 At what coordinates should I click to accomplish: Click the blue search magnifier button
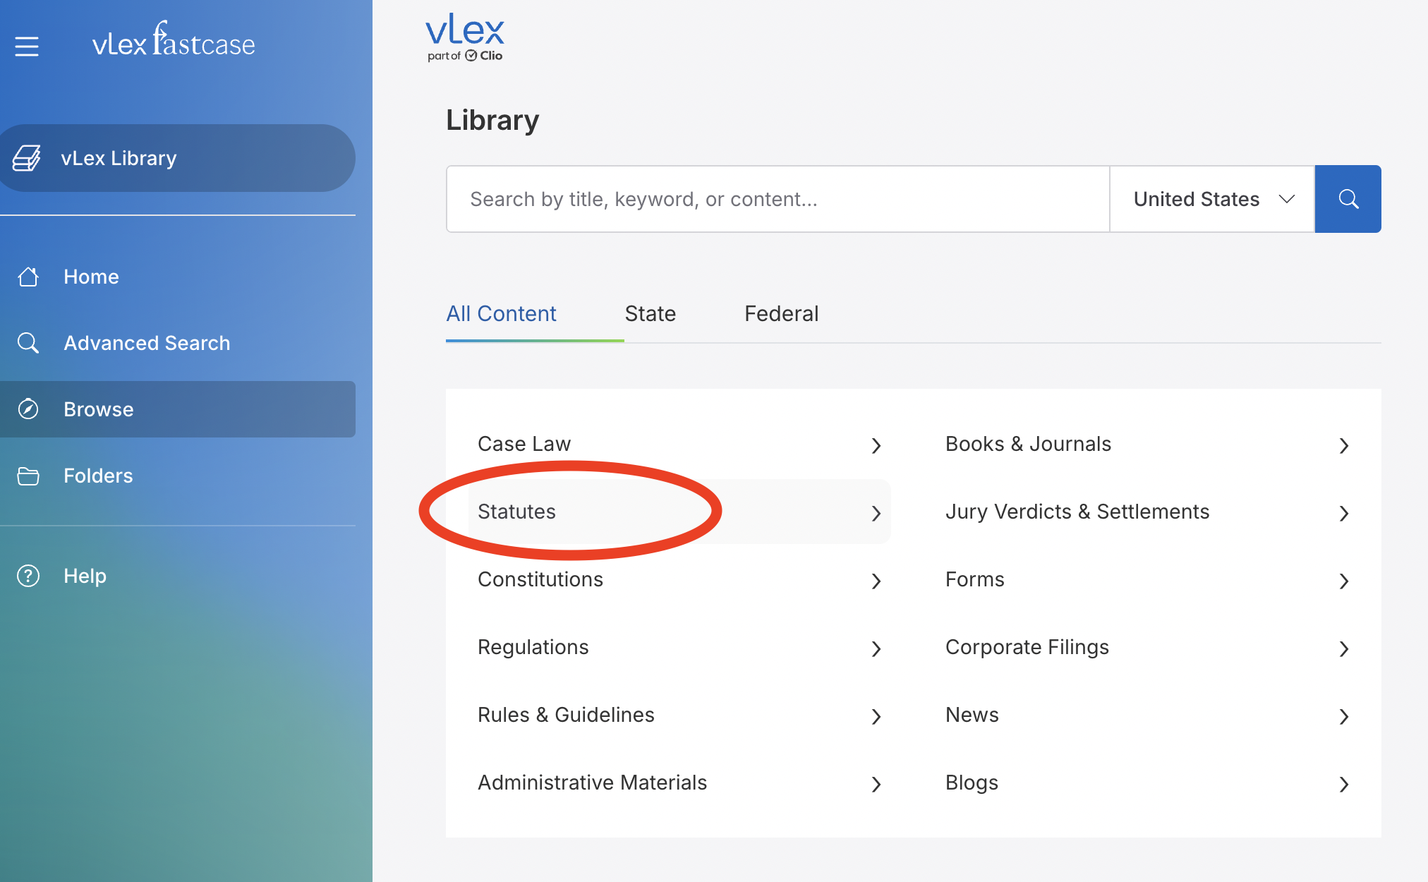tap(1348, 199)
